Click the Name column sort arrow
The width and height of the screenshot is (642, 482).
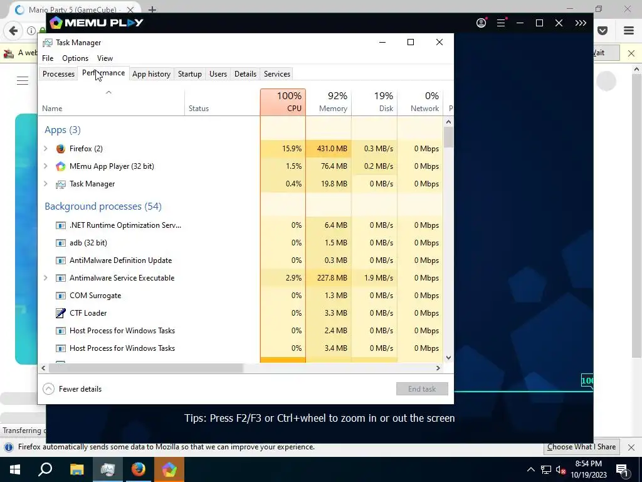click(108, 93)
